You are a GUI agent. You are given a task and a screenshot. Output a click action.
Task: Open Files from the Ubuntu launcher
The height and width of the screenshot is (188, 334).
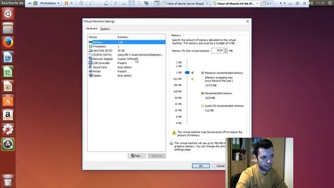click(8, 28)
